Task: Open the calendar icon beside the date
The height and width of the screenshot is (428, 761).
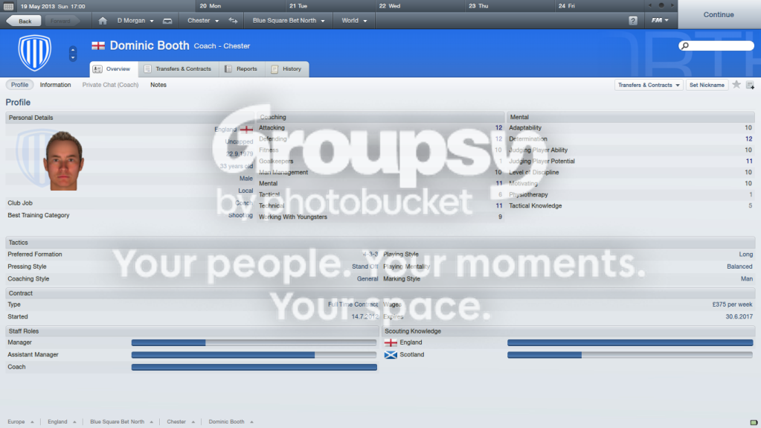Action: coord(8,6)
